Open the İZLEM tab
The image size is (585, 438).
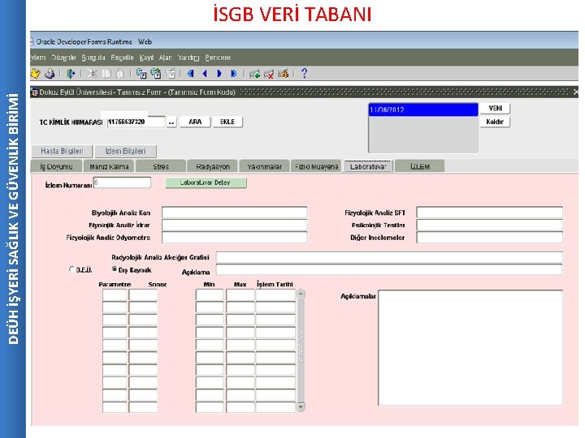tap(420, 166)
